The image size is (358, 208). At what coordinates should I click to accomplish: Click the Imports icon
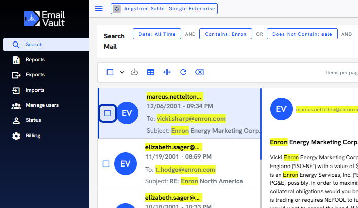click(x=16, y=90)
